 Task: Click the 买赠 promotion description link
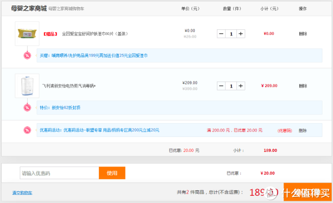point(94,55)
